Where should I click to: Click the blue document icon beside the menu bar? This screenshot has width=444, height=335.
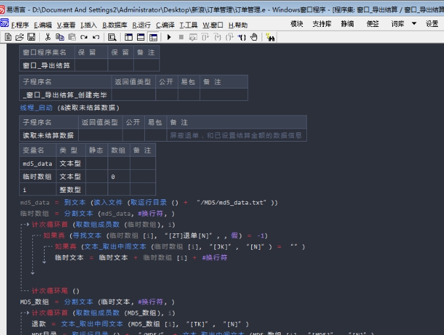(4, 23)
